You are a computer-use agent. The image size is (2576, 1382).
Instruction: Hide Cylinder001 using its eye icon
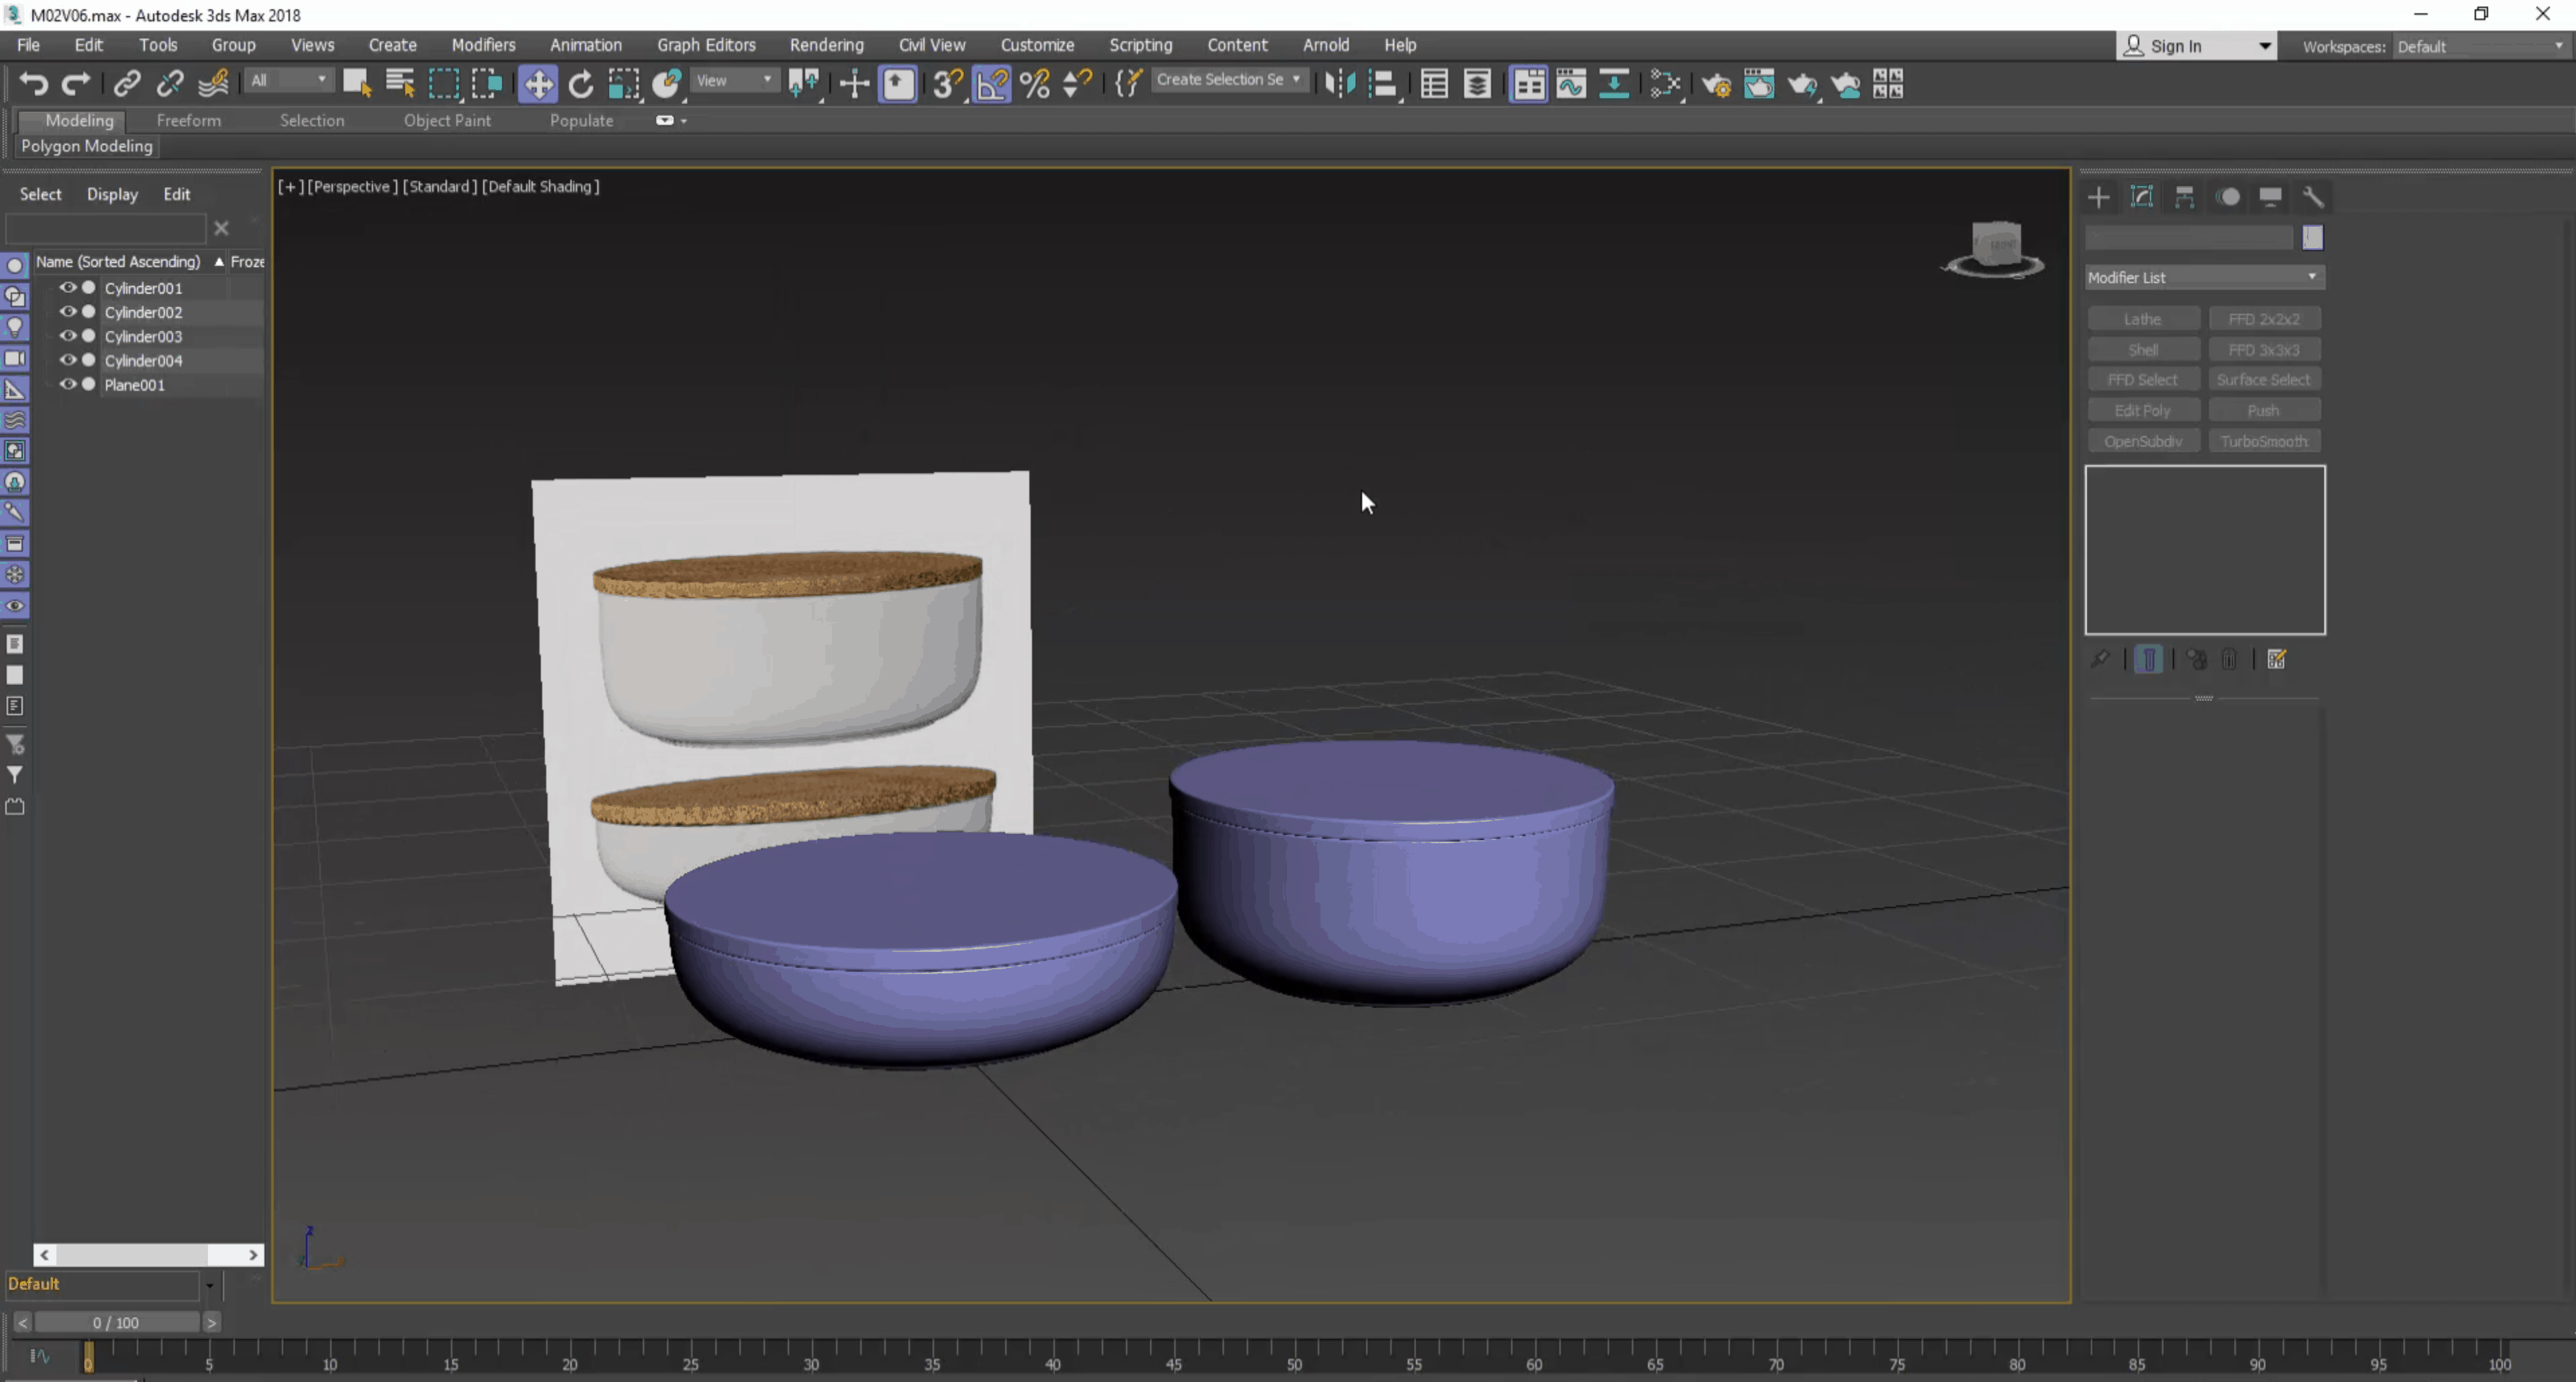[x=68, y=287]
